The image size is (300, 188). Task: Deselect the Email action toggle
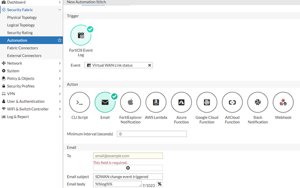coord(105,102)
